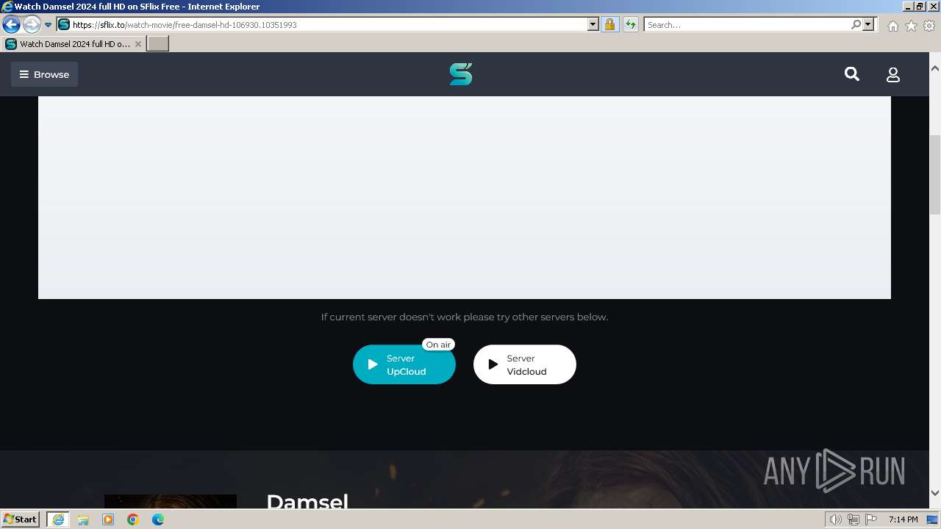Viewport: 941px width, 529px height.
Task: Click the Damsel poster thumbnail
Action: tap(171, 502)
